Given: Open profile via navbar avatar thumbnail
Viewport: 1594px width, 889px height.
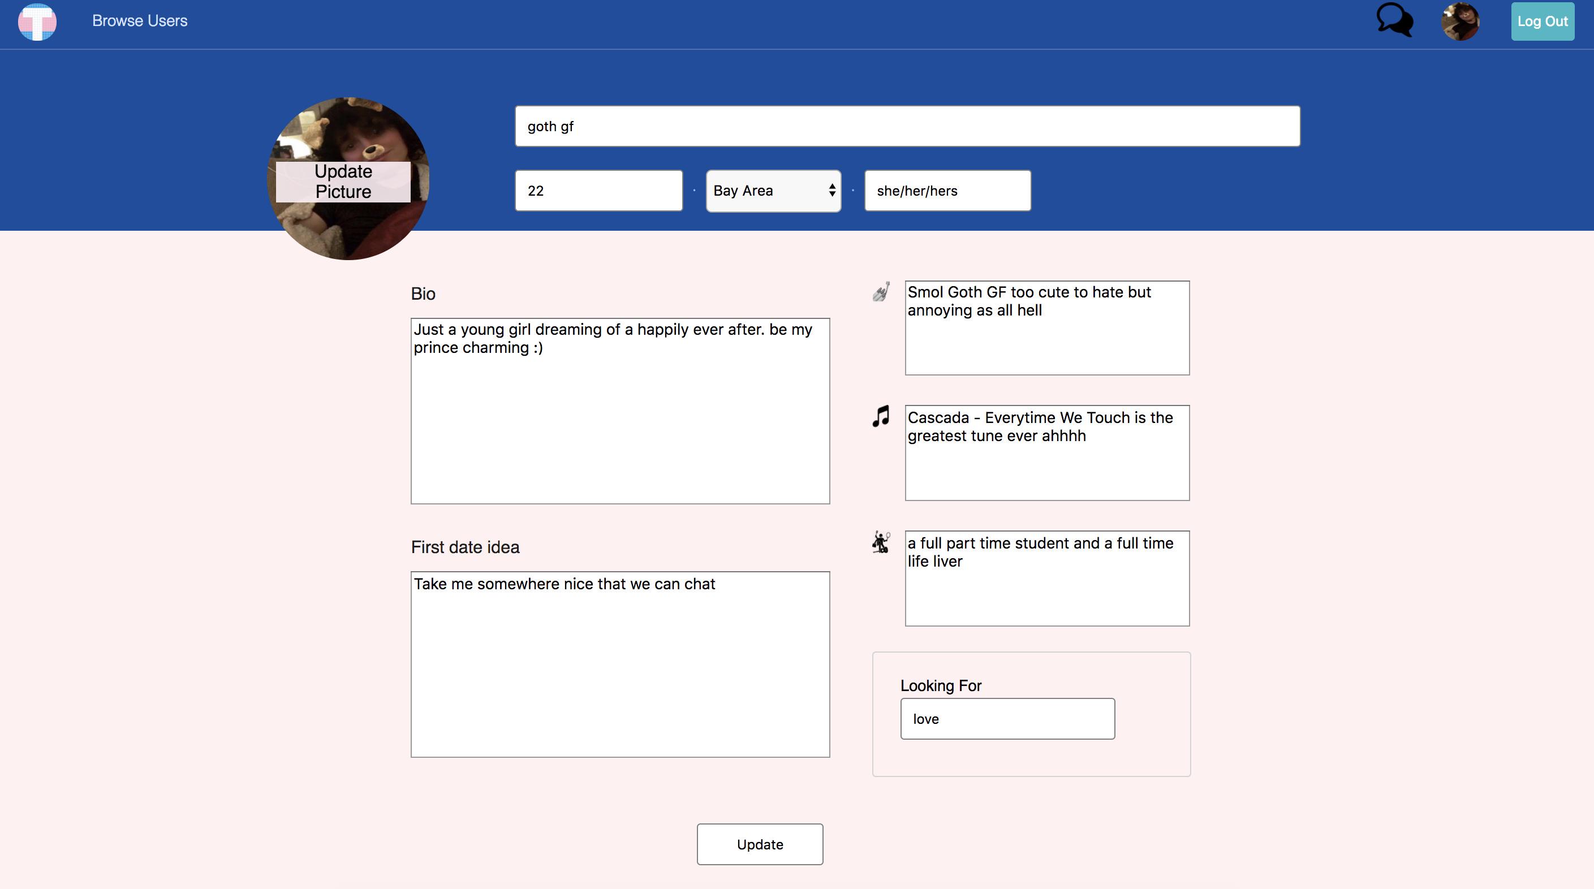Looking at the screenshot, I should [1461, 21].
